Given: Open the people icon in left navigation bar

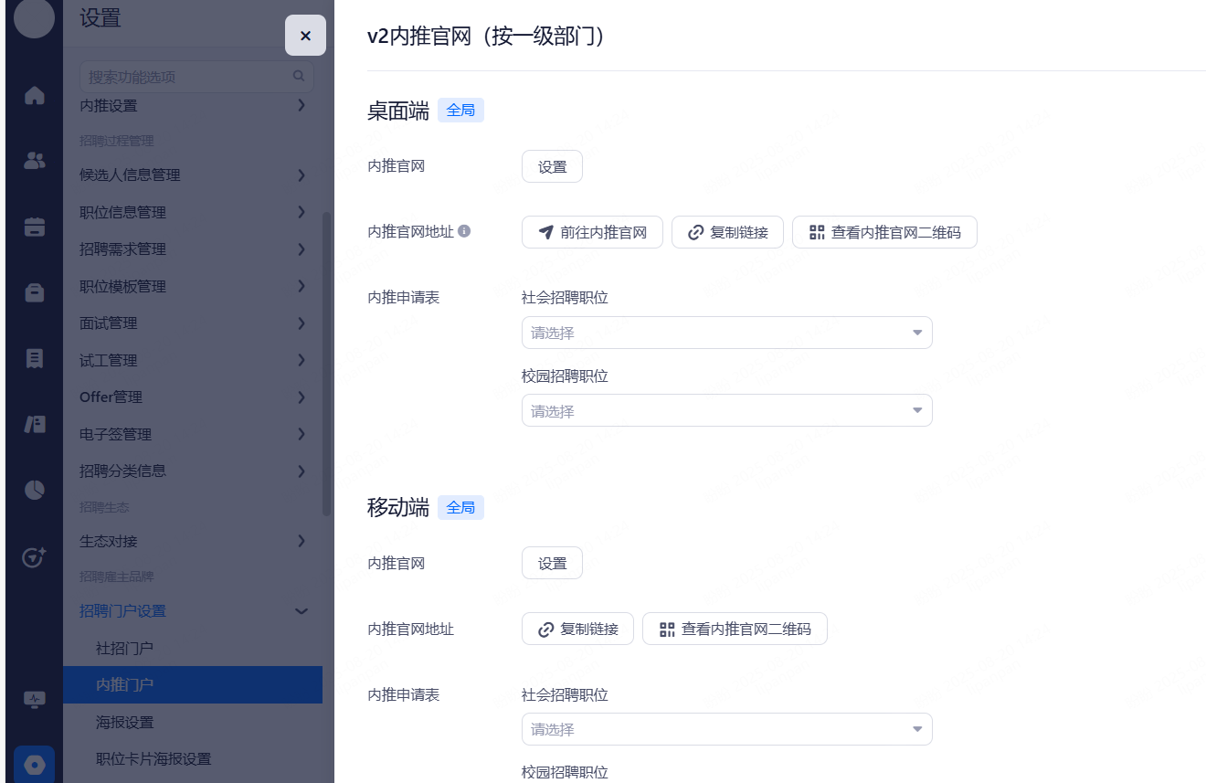Looking at the screenshot, I should (x=35, y=161).
